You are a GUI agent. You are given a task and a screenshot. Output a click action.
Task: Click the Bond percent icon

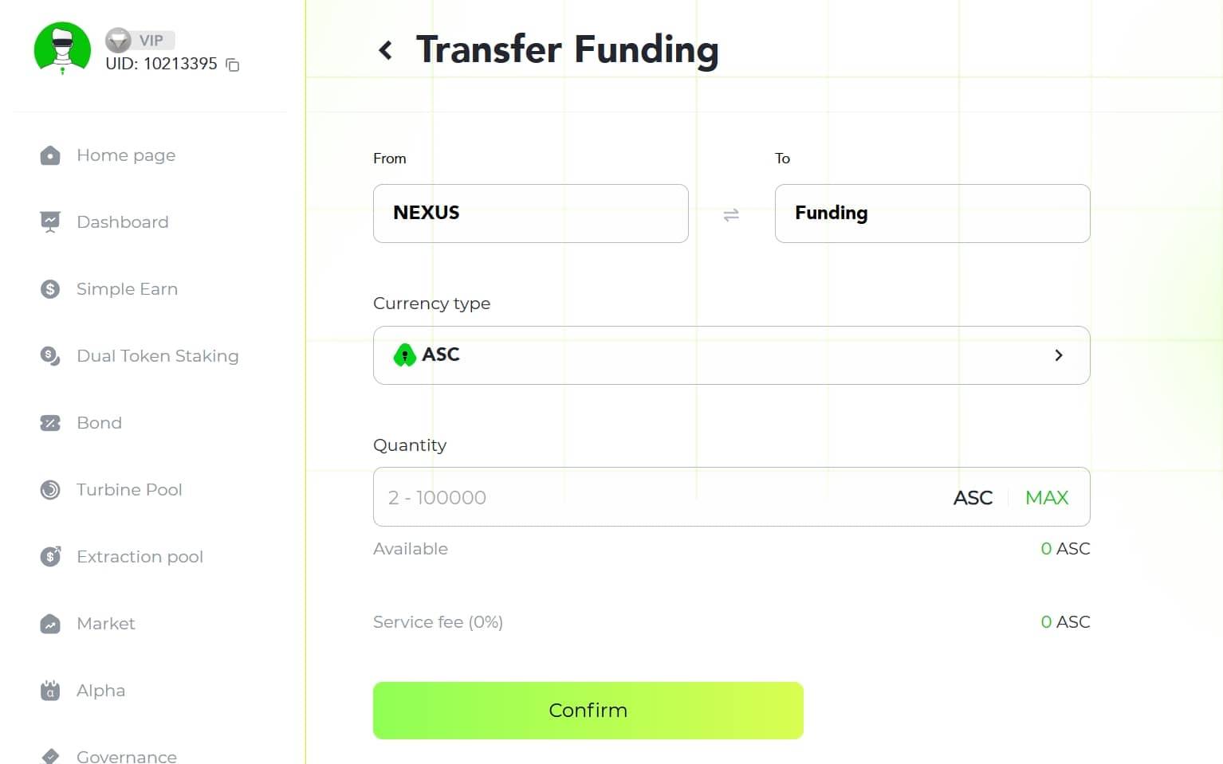click(x=50, y=423)
